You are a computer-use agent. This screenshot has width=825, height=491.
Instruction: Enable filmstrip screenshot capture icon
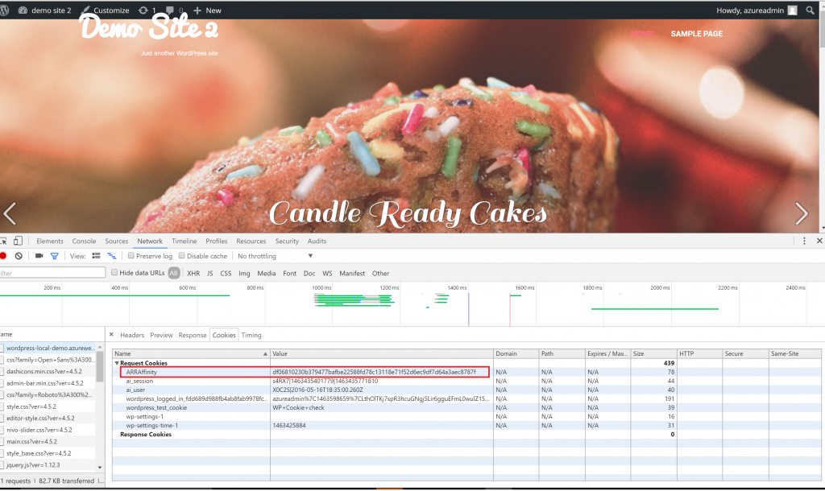point(38,255)
